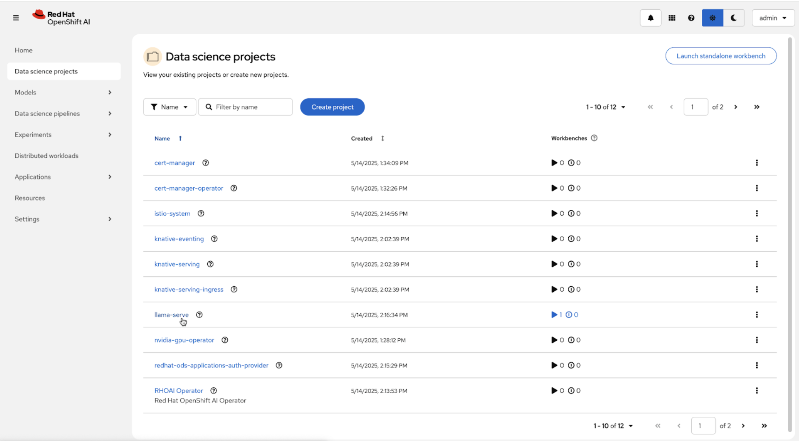Open kebab menu for istio-system row

pyautogui.click(x=757, y=213)
